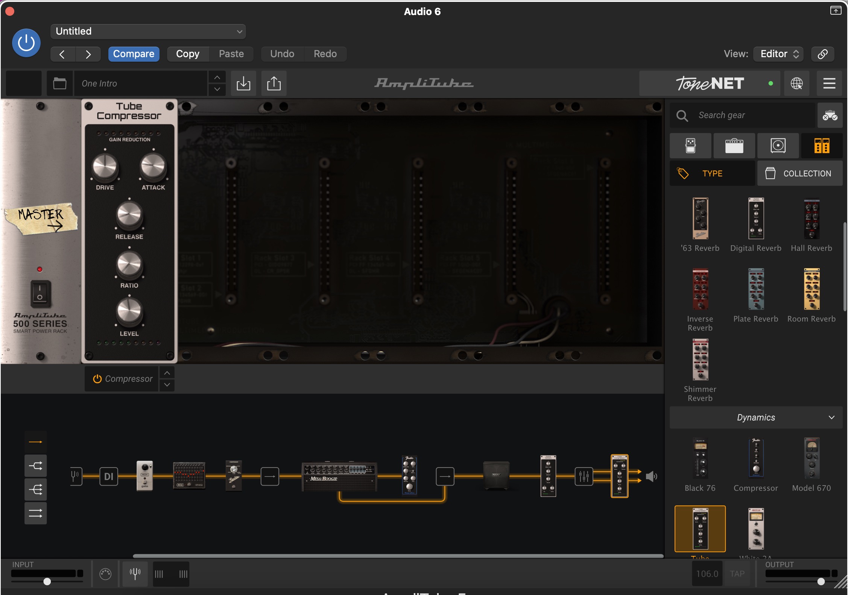Viewport: 848px width, 595px height.
Task: Open the preset browser folder icon
Action: 59,83
